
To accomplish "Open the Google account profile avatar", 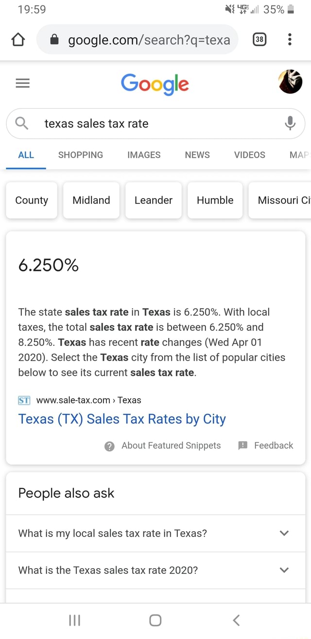I will pyautogui.click(x=290, y=82).
